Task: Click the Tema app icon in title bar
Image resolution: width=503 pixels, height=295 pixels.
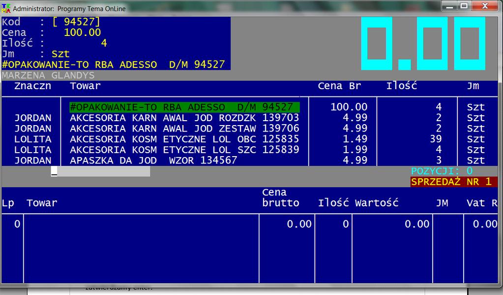Action: point(6,8)
